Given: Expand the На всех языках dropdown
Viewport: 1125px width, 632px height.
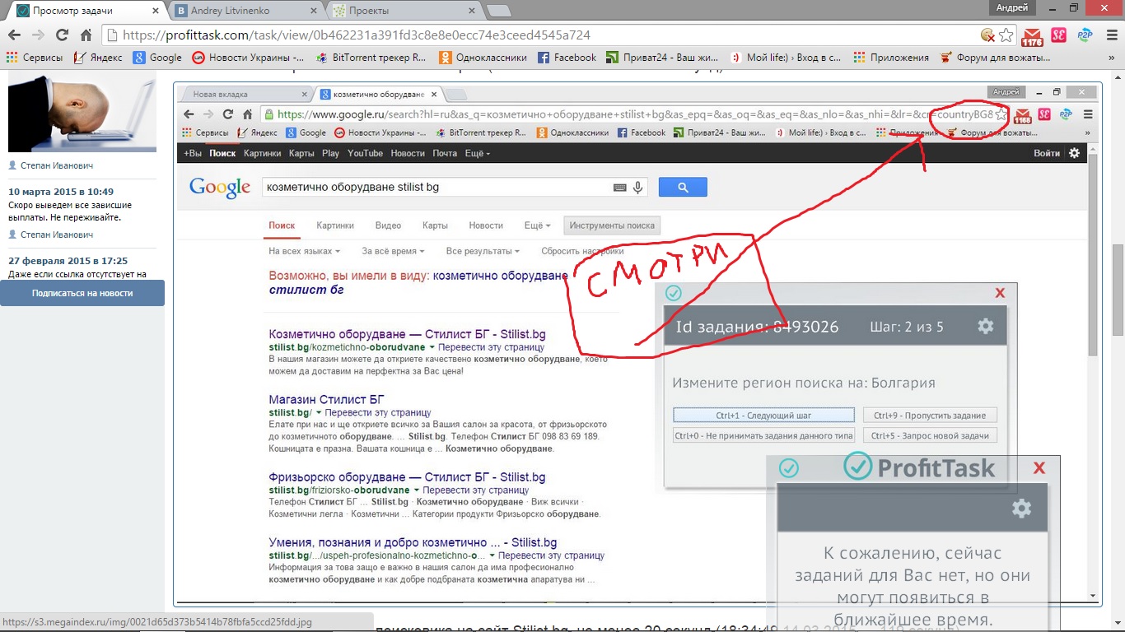Looking at the screenshot, I should [305, 251].
